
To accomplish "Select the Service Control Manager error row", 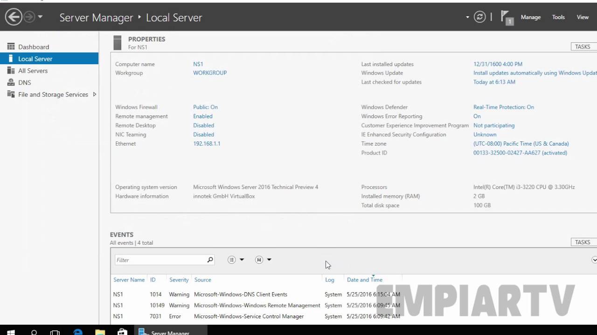I will [x=257, y=316].
